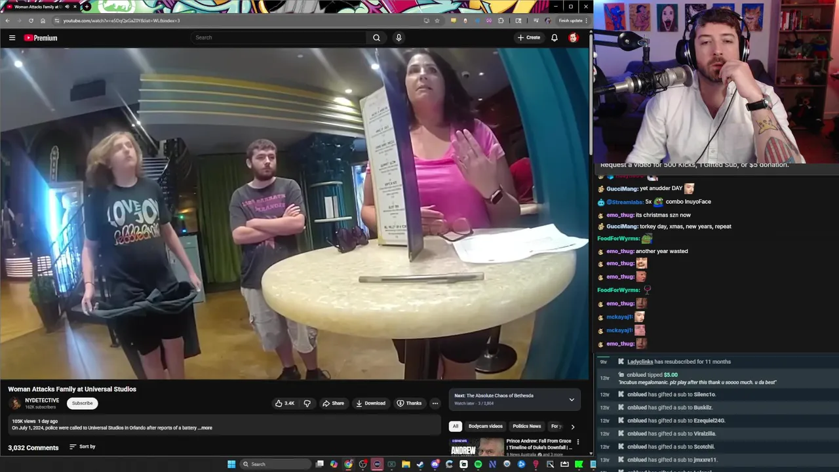Click the Woman Attacks Family video player
Image resolution: width=839 pixels, height=472 pixels.
(x=294, y=213)
